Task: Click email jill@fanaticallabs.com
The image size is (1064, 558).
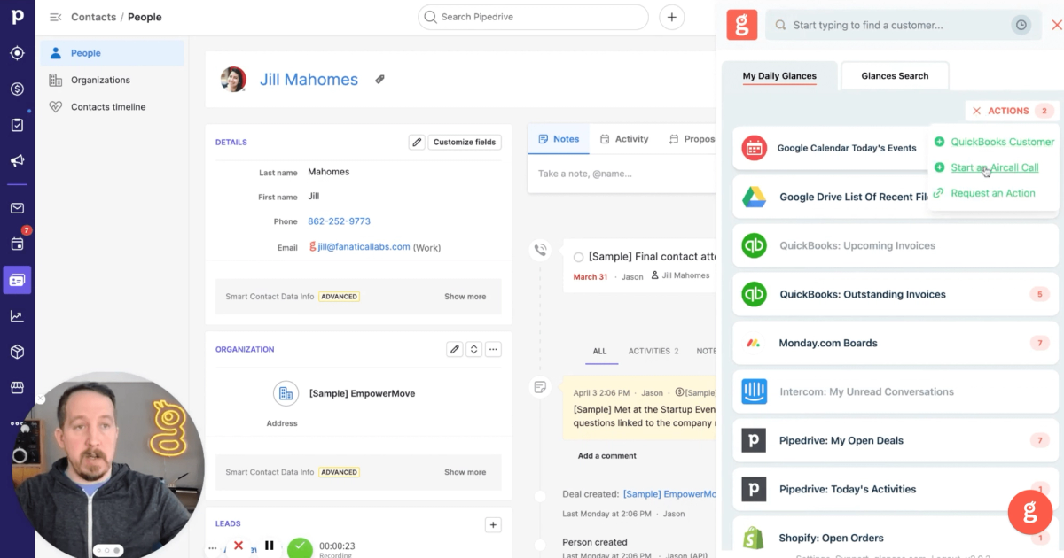Action: click(x=364, y=247)
